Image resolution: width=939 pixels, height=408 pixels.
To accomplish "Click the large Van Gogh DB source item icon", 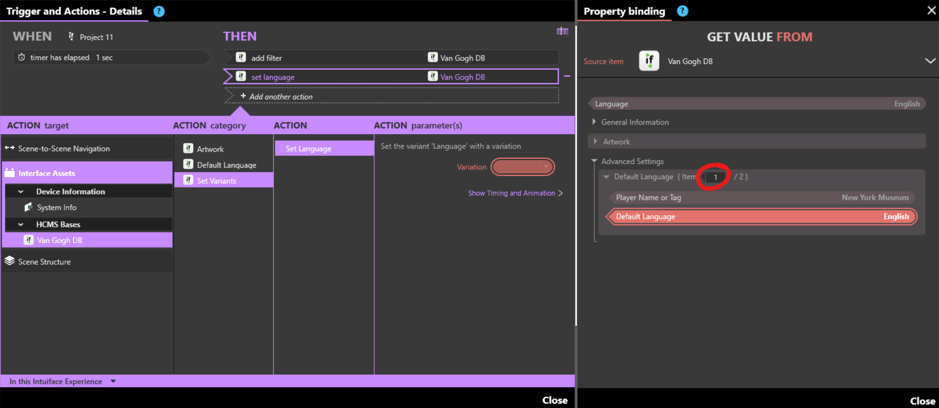I will click(x=649, y=61).
